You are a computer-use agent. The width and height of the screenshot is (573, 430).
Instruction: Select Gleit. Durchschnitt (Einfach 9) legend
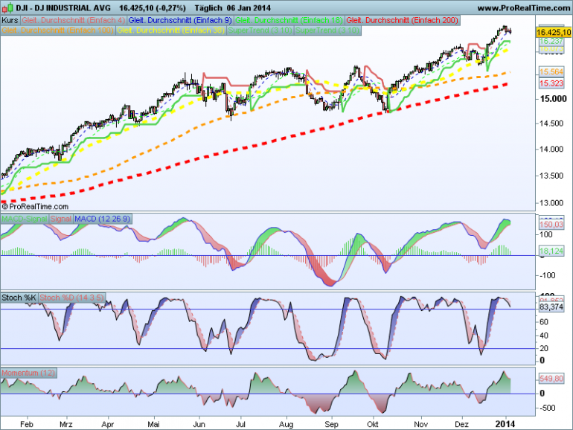tap(180, 21)
